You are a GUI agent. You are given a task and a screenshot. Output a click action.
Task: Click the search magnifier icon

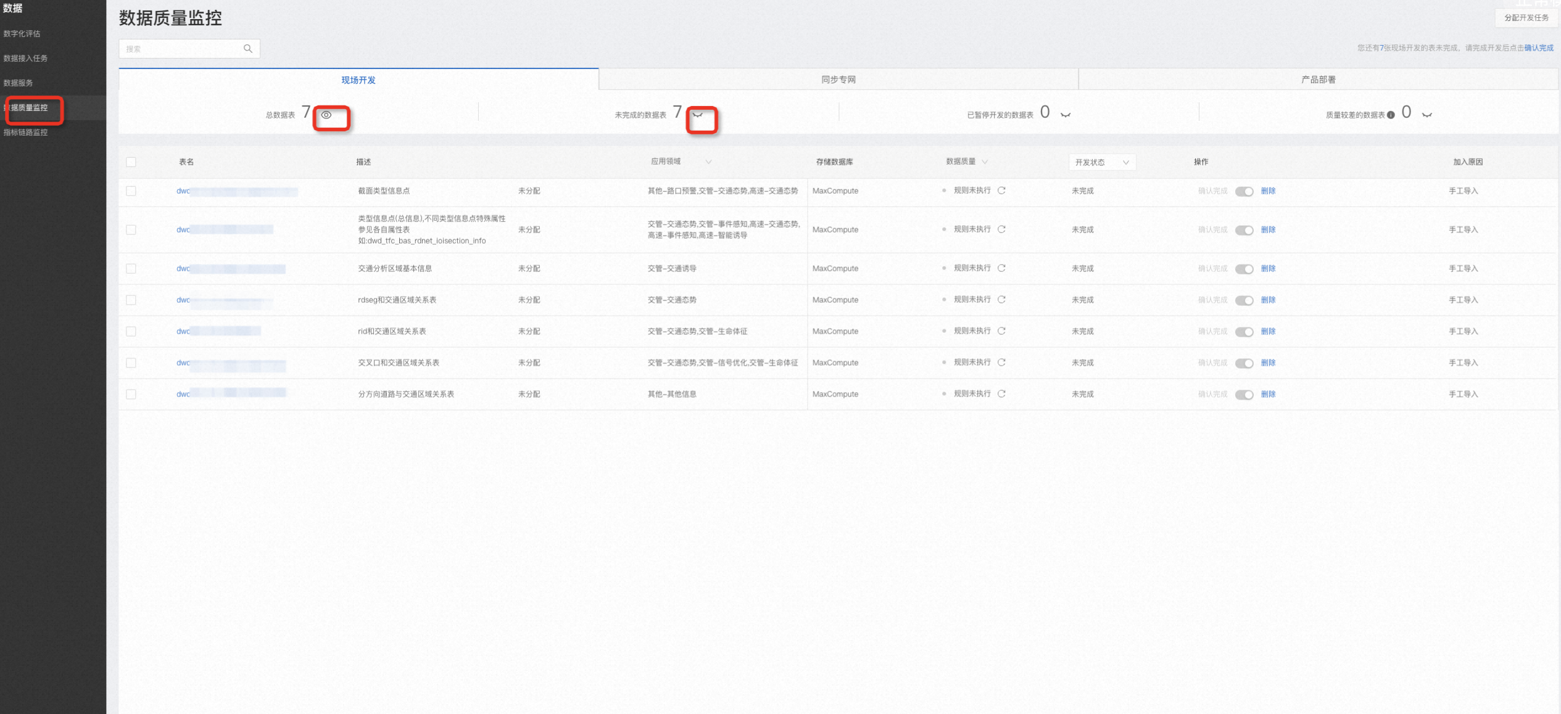pos(248,49)
